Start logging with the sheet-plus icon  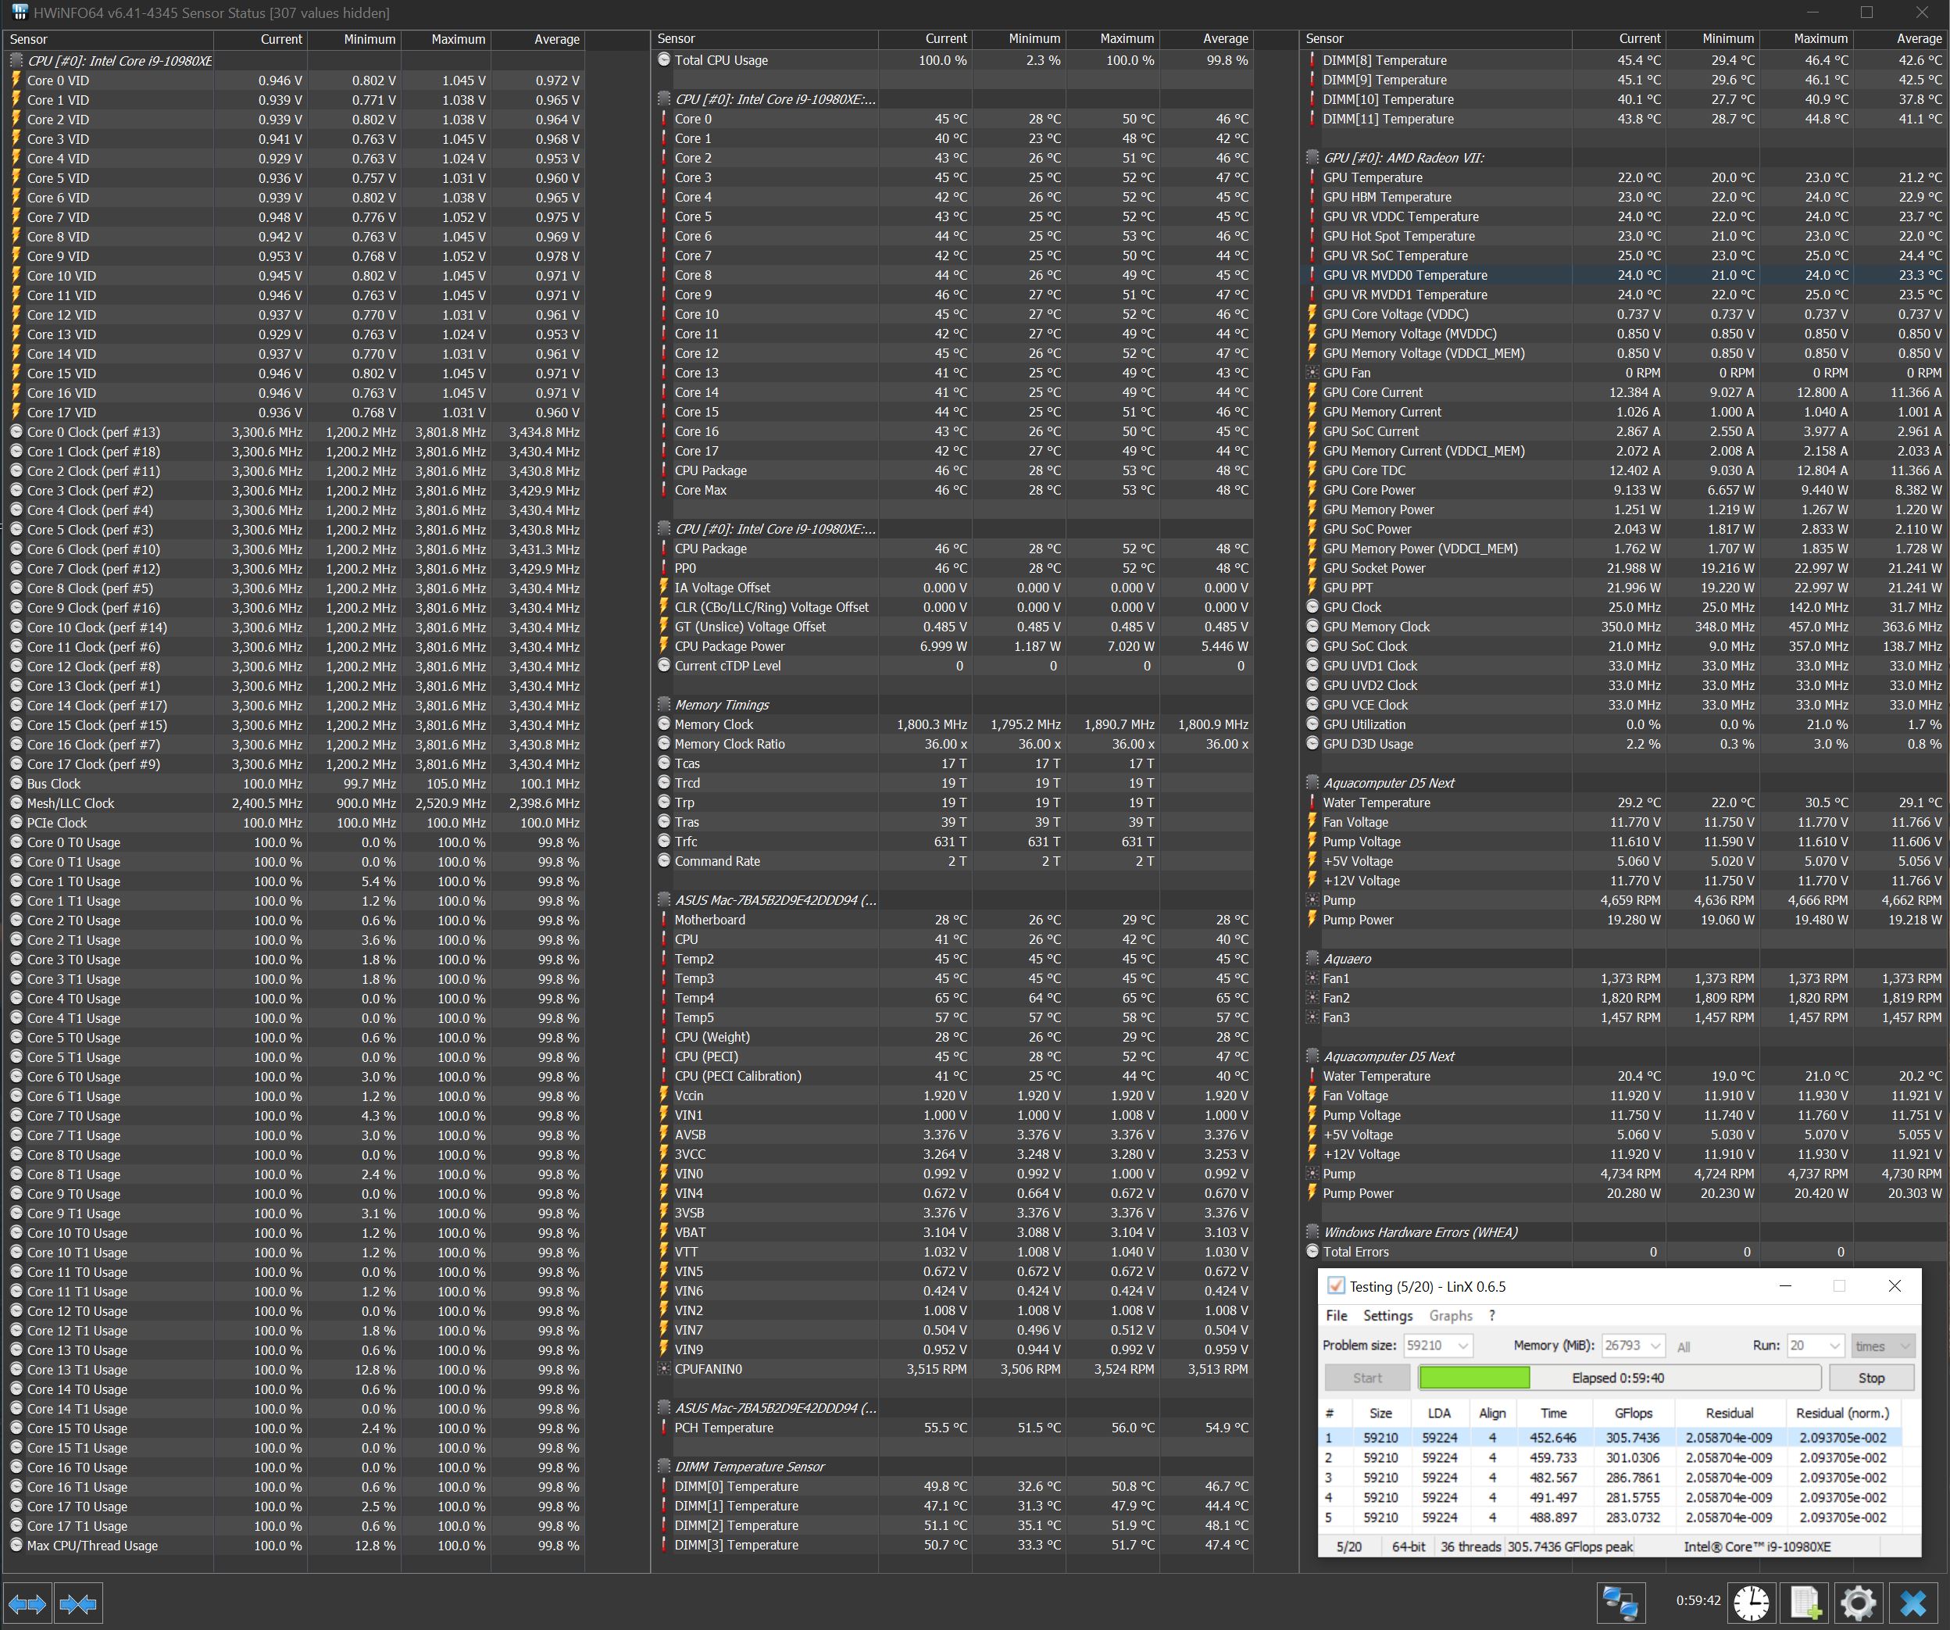pyautogui.click(x=1805, y=1603)
